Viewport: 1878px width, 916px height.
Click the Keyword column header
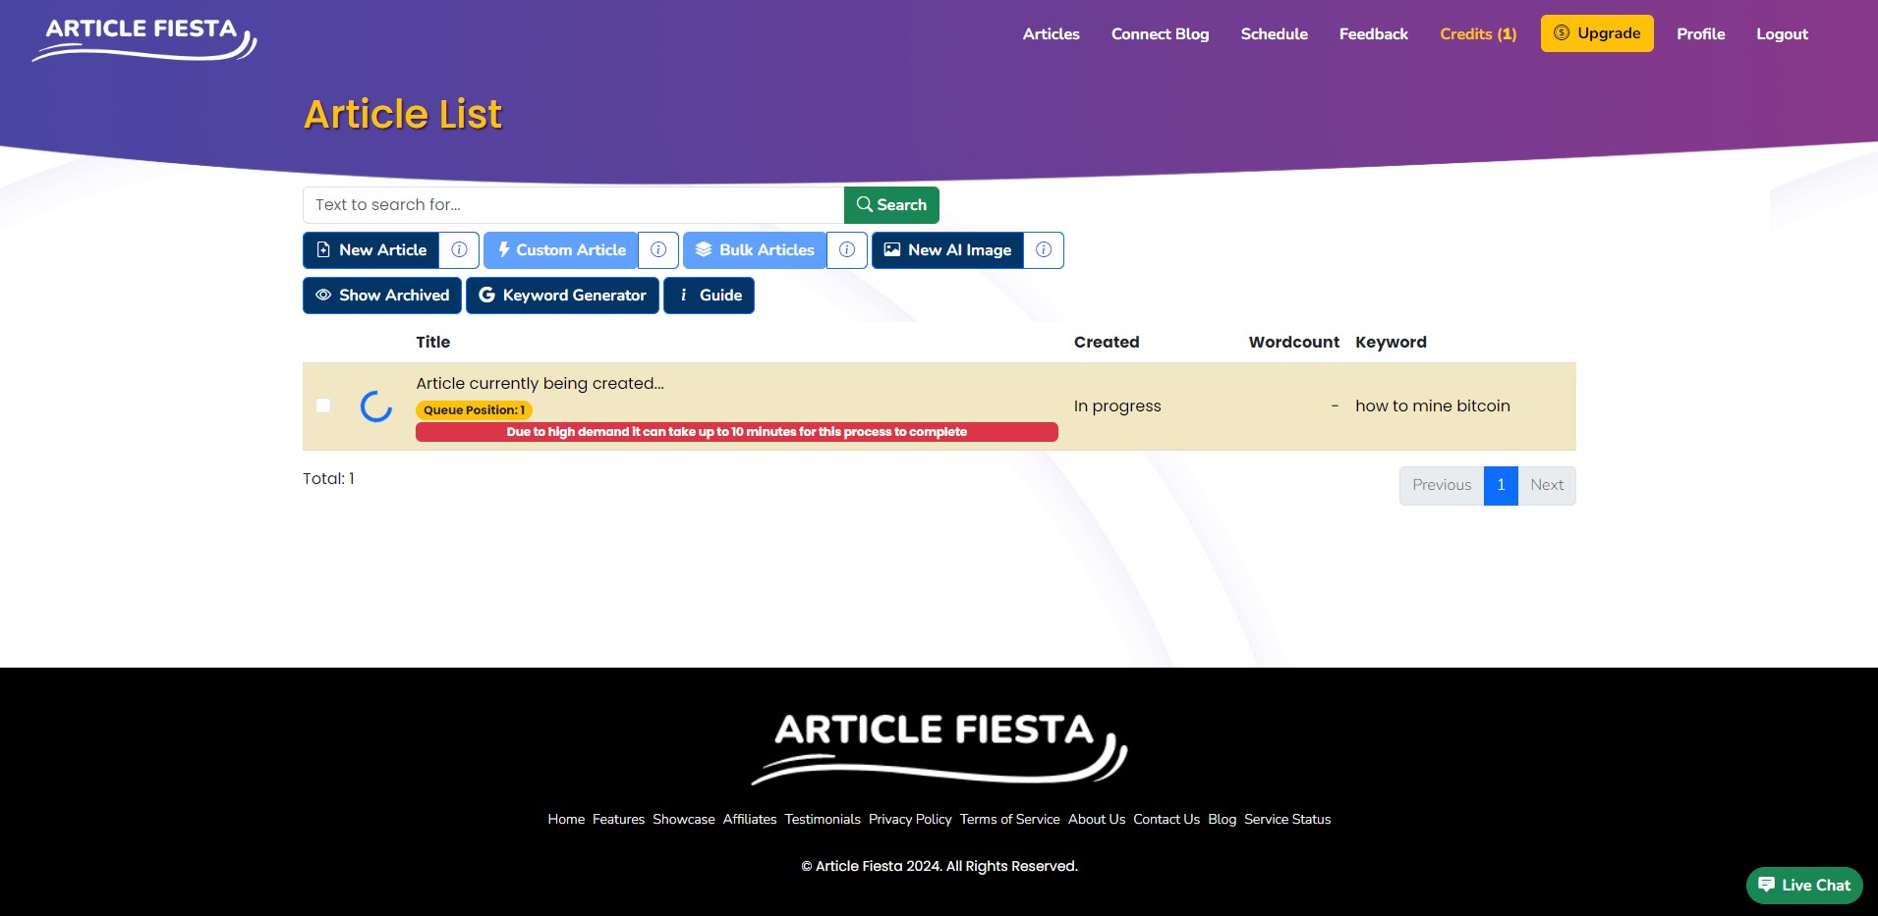(x=1391, y=343)
